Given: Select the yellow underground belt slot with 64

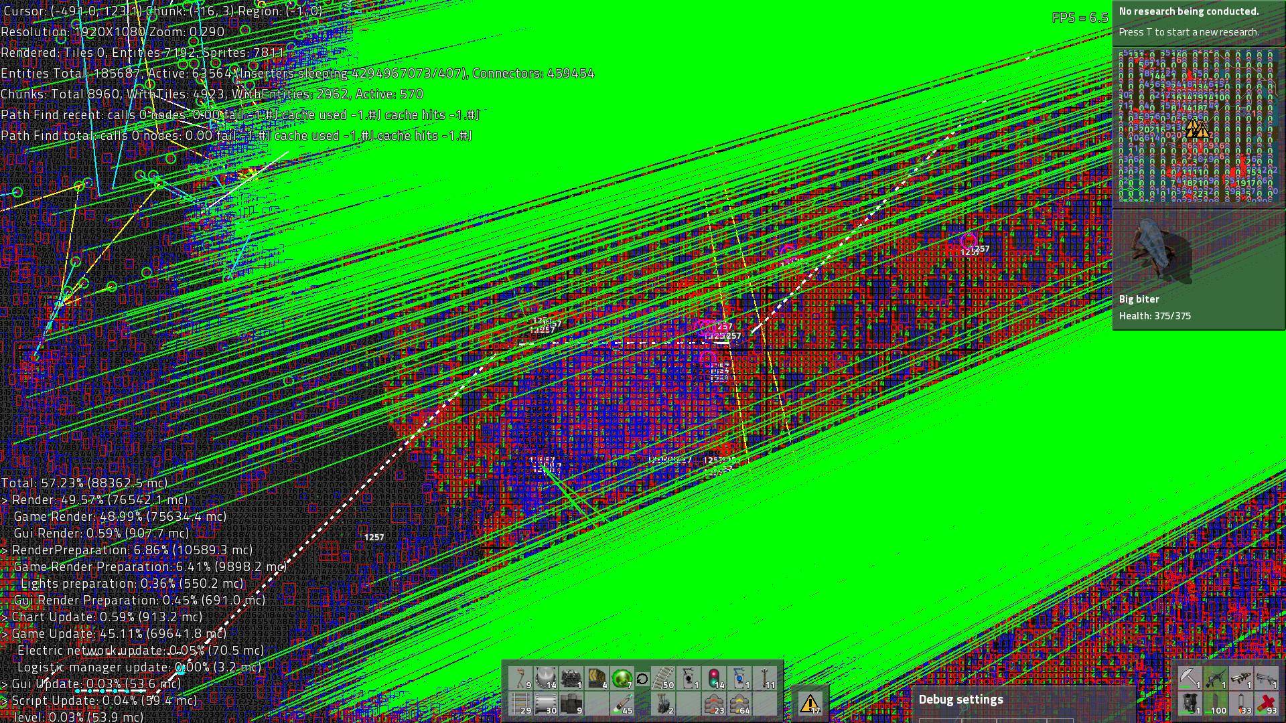Looking at the screenshot, I should [x=739, y=704].
